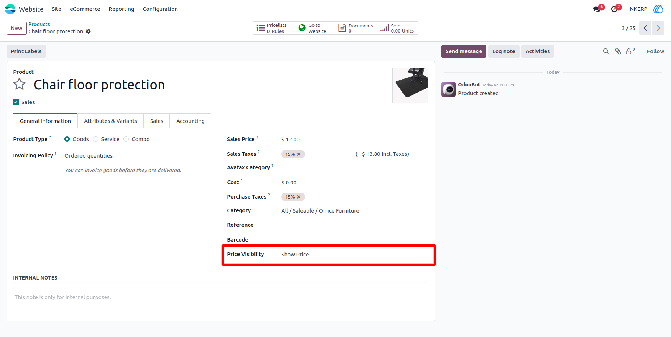
Task: Click the chatter search magnifier icon
Action: click(606, 51)
